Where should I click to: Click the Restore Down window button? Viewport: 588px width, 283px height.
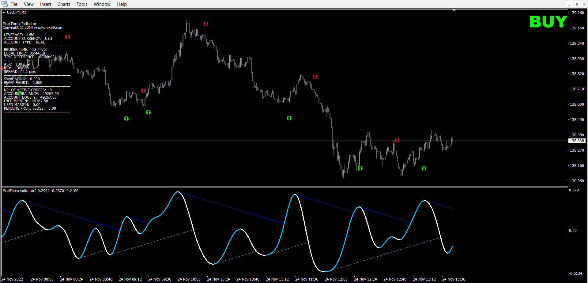577,4
